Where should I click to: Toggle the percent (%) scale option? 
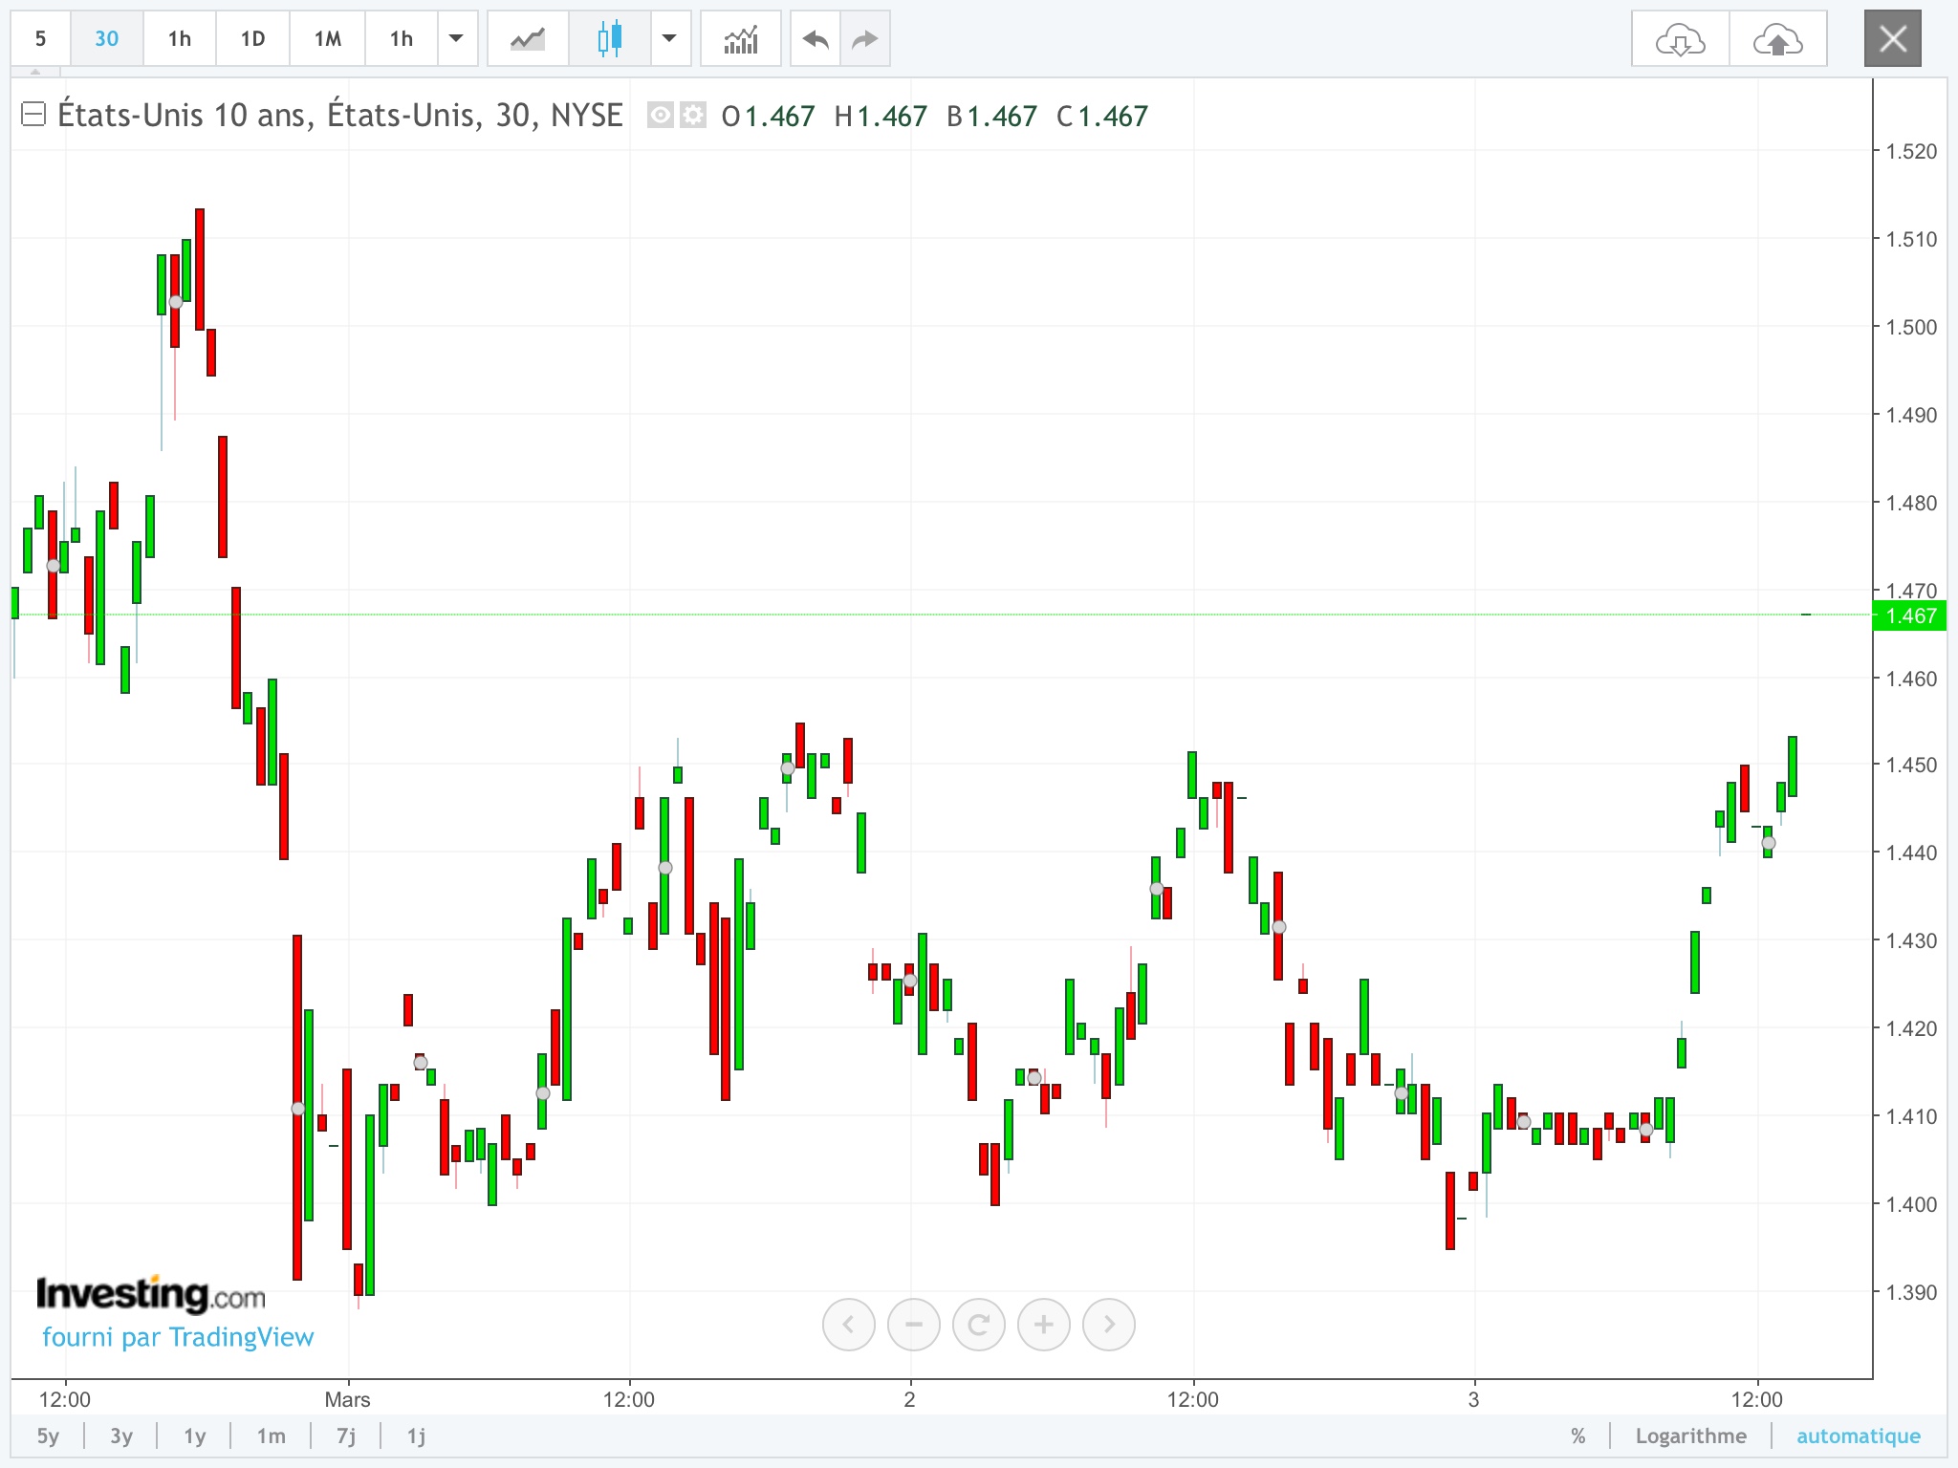pos(1577,1436)
